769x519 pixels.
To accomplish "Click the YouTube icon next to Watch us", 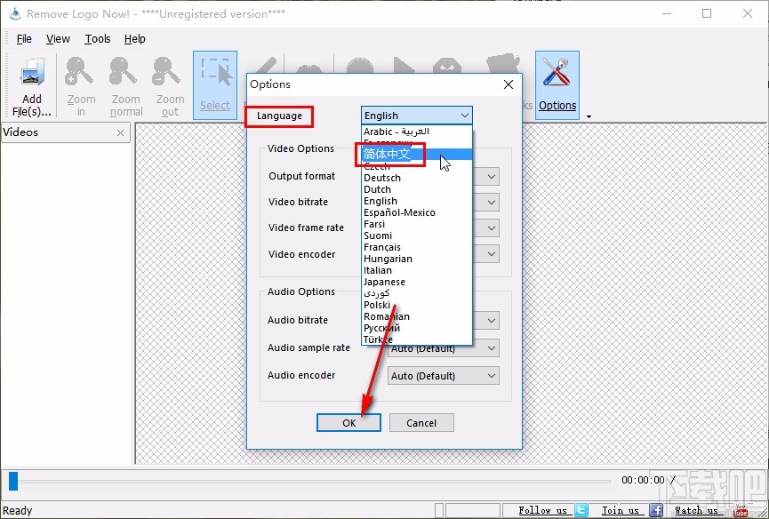I will pos(740,510).
